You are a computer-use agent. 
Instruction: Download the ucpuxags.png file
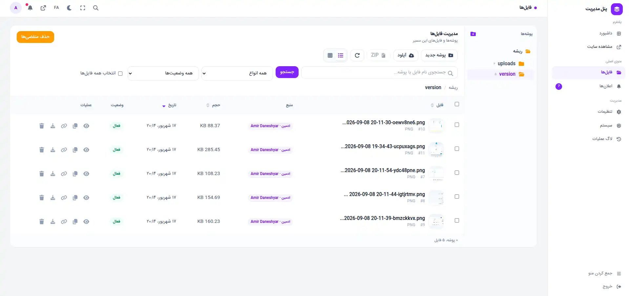(x=53, y=150)
